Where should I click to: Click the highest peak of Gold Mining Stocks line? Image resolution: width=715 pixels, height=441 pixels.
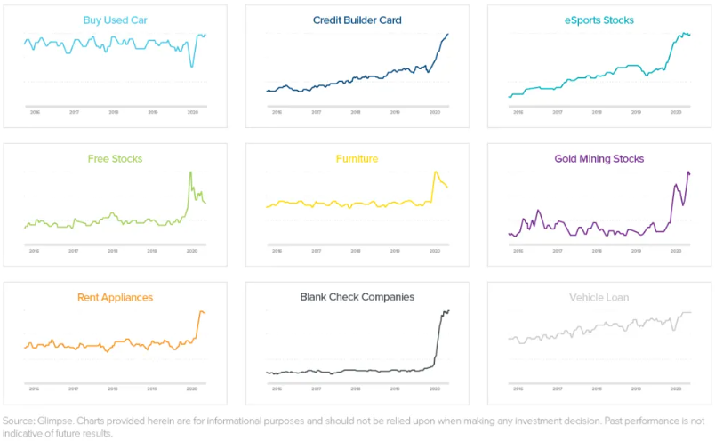[688, 172]
